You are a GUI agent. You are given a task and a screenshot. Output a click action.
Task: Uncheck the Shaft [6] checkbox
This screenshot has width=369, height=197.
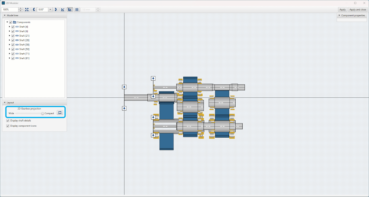(13, 31)
